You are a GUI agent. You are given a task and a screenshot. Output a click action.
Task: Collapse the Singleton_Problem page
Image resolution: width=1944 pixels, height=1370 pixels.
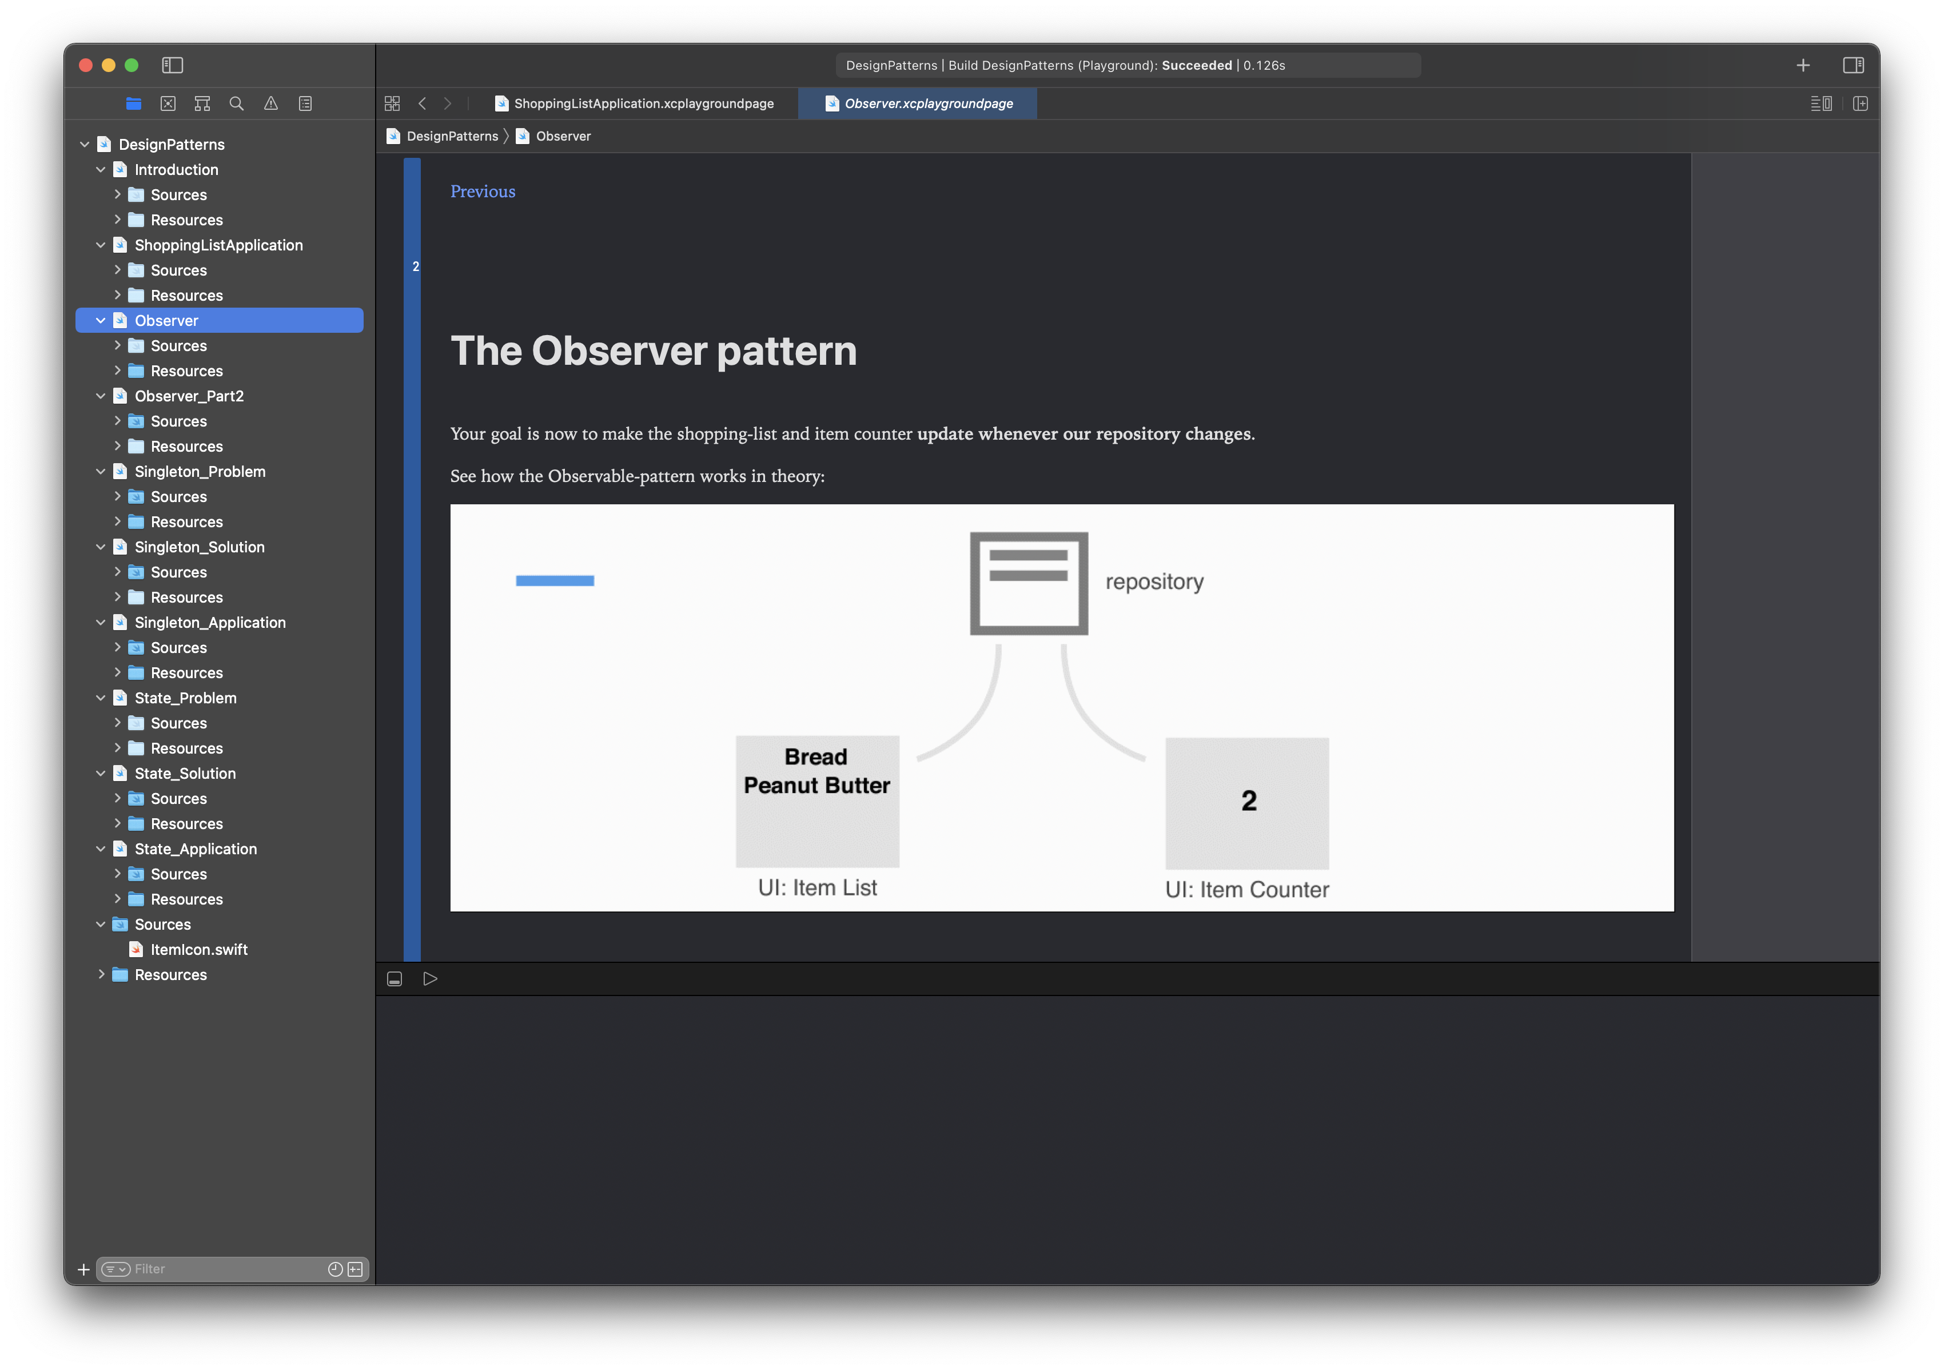101,472
